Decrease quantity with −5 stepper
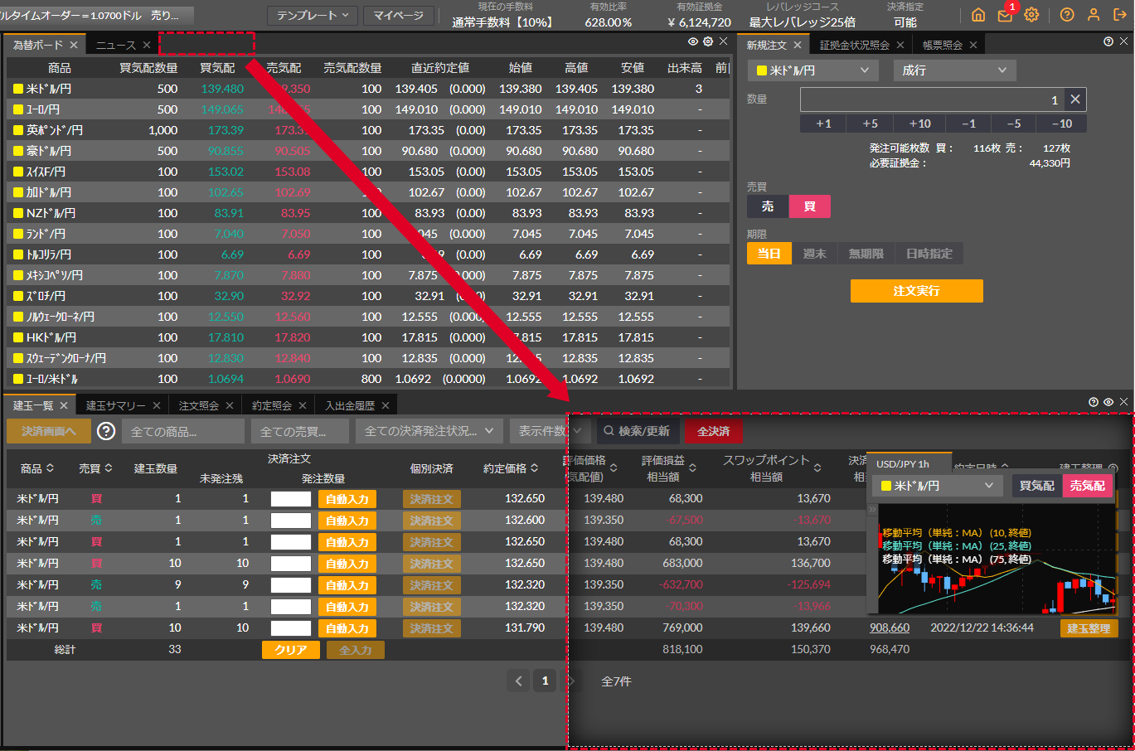This screenshot has width=1135, height=751. pyautogui.click(x=1014, y=124)
